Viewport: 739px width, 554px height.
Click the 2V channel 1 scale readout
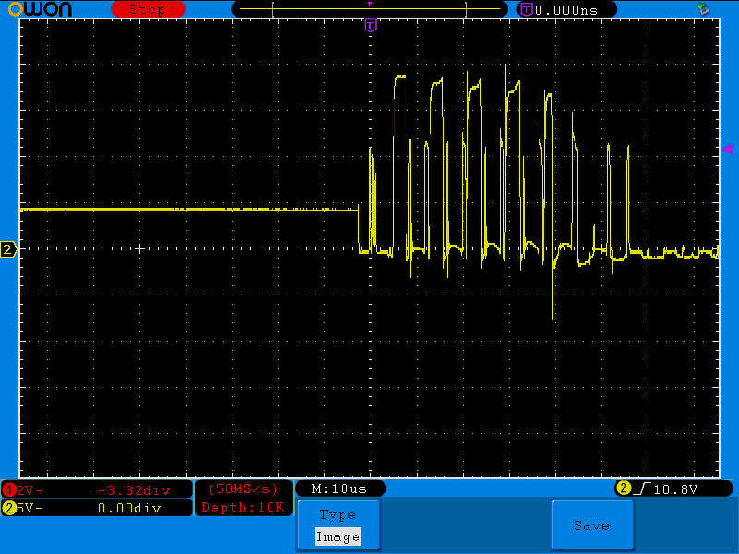point(30,491)
